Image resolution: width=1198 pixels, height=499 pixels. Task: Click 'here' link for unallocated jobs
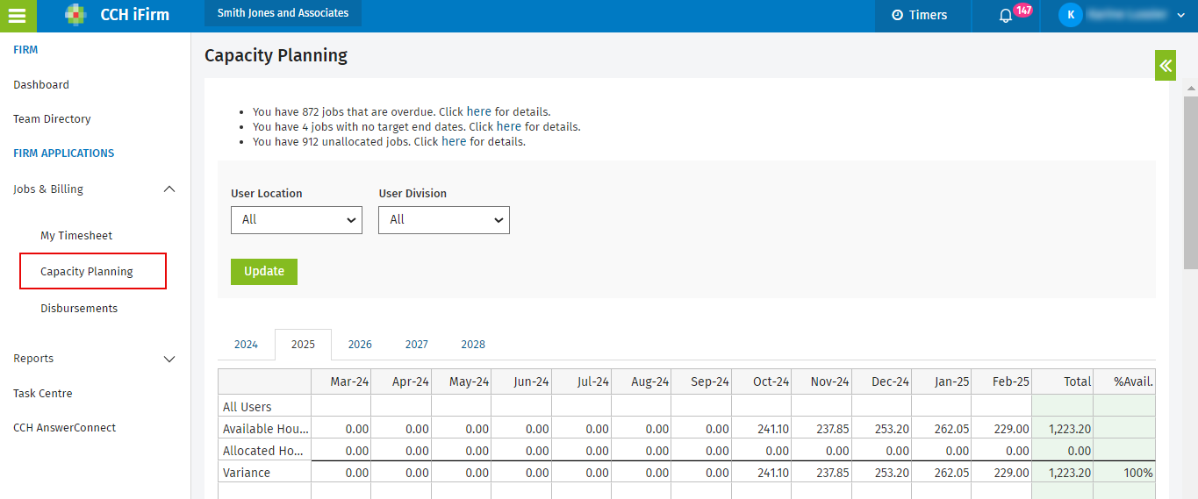[x=454, y=141]
